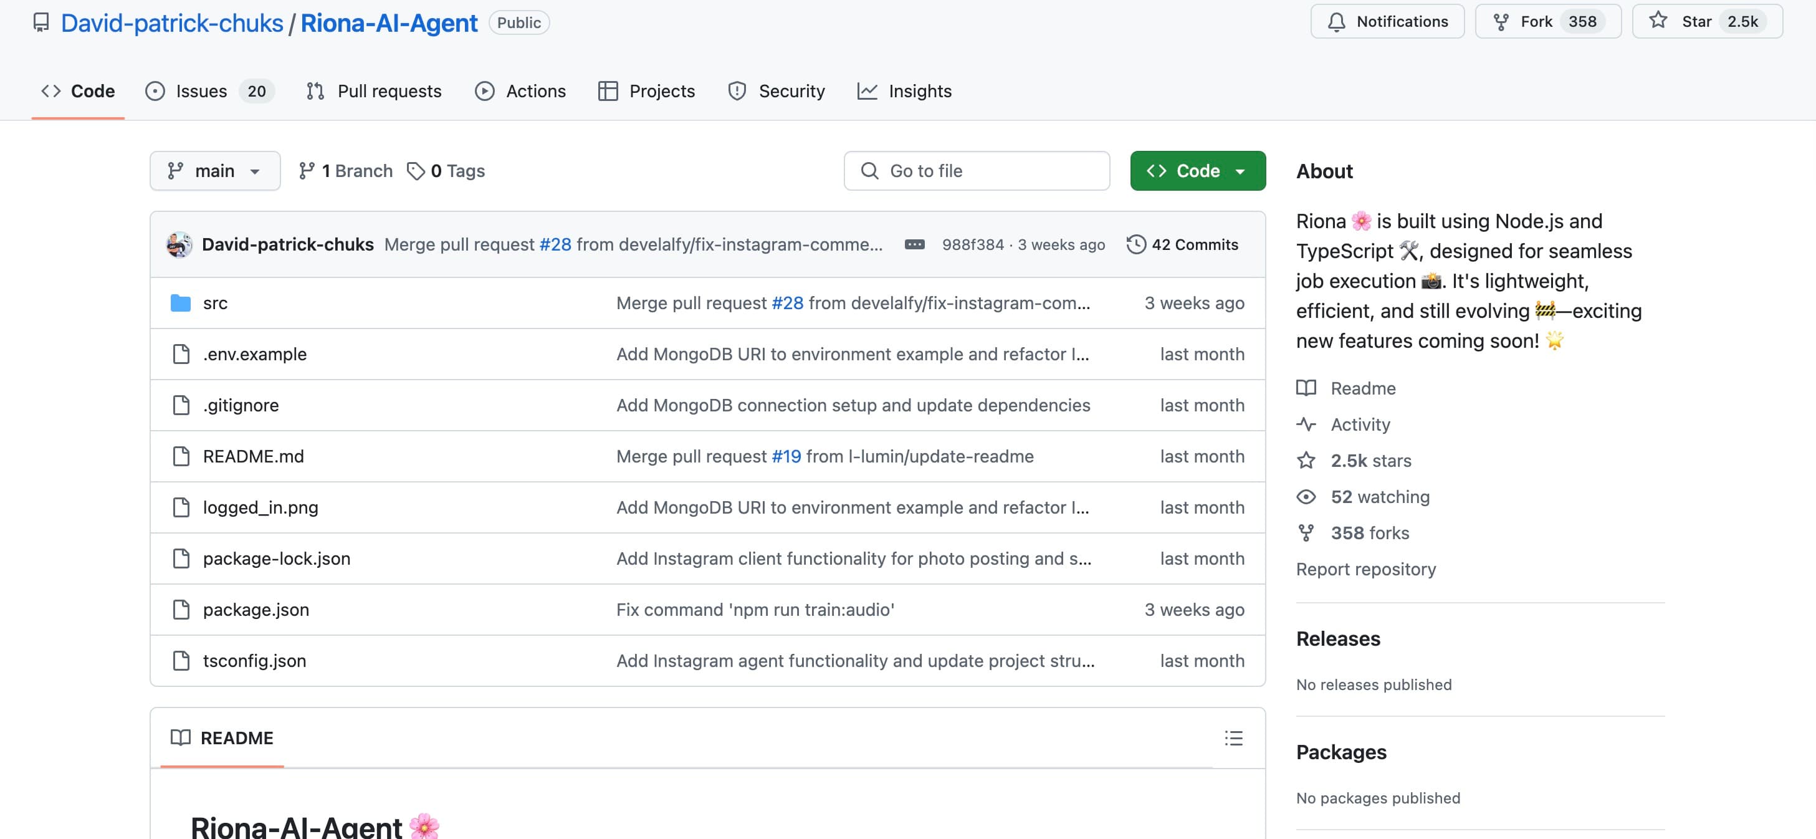This screenshot has height=839, width=1816.
Task: Expand the main branch dropdown
Action: click(x=215, y=171)
